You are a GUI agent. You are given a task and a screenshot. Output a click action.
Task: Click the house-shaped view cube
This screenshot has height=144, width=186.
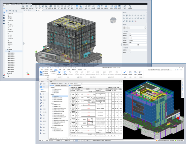click(113, 20)
